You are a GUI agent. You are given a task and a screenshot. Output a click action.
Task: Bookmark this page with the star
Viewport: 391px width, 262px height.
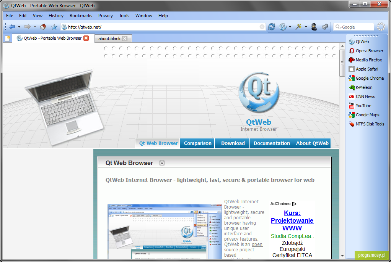click(x=54, y=27)
